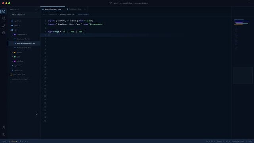Click the Prettier status bar item
This screenshot has height=143, width=254.
pos(249,141)
